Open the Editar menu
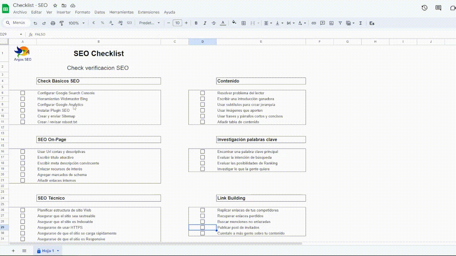 click(36, 12)
